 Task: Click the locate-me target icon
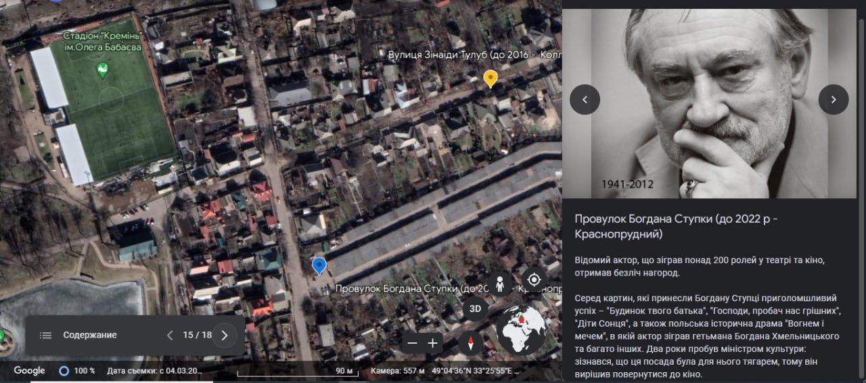tap(534, 280)
